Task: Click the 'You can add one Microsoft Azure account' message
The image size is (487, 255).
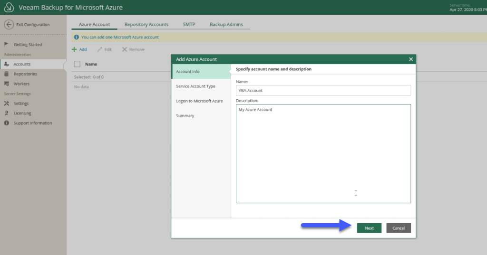Action: [x=120, y=37]
